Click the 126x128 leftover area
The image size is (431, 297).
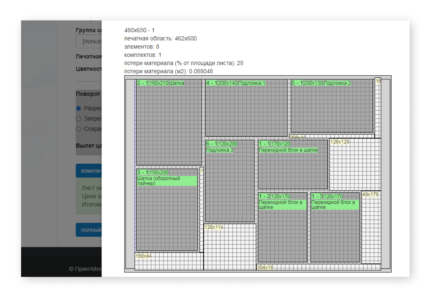click(x=355, y=165)
